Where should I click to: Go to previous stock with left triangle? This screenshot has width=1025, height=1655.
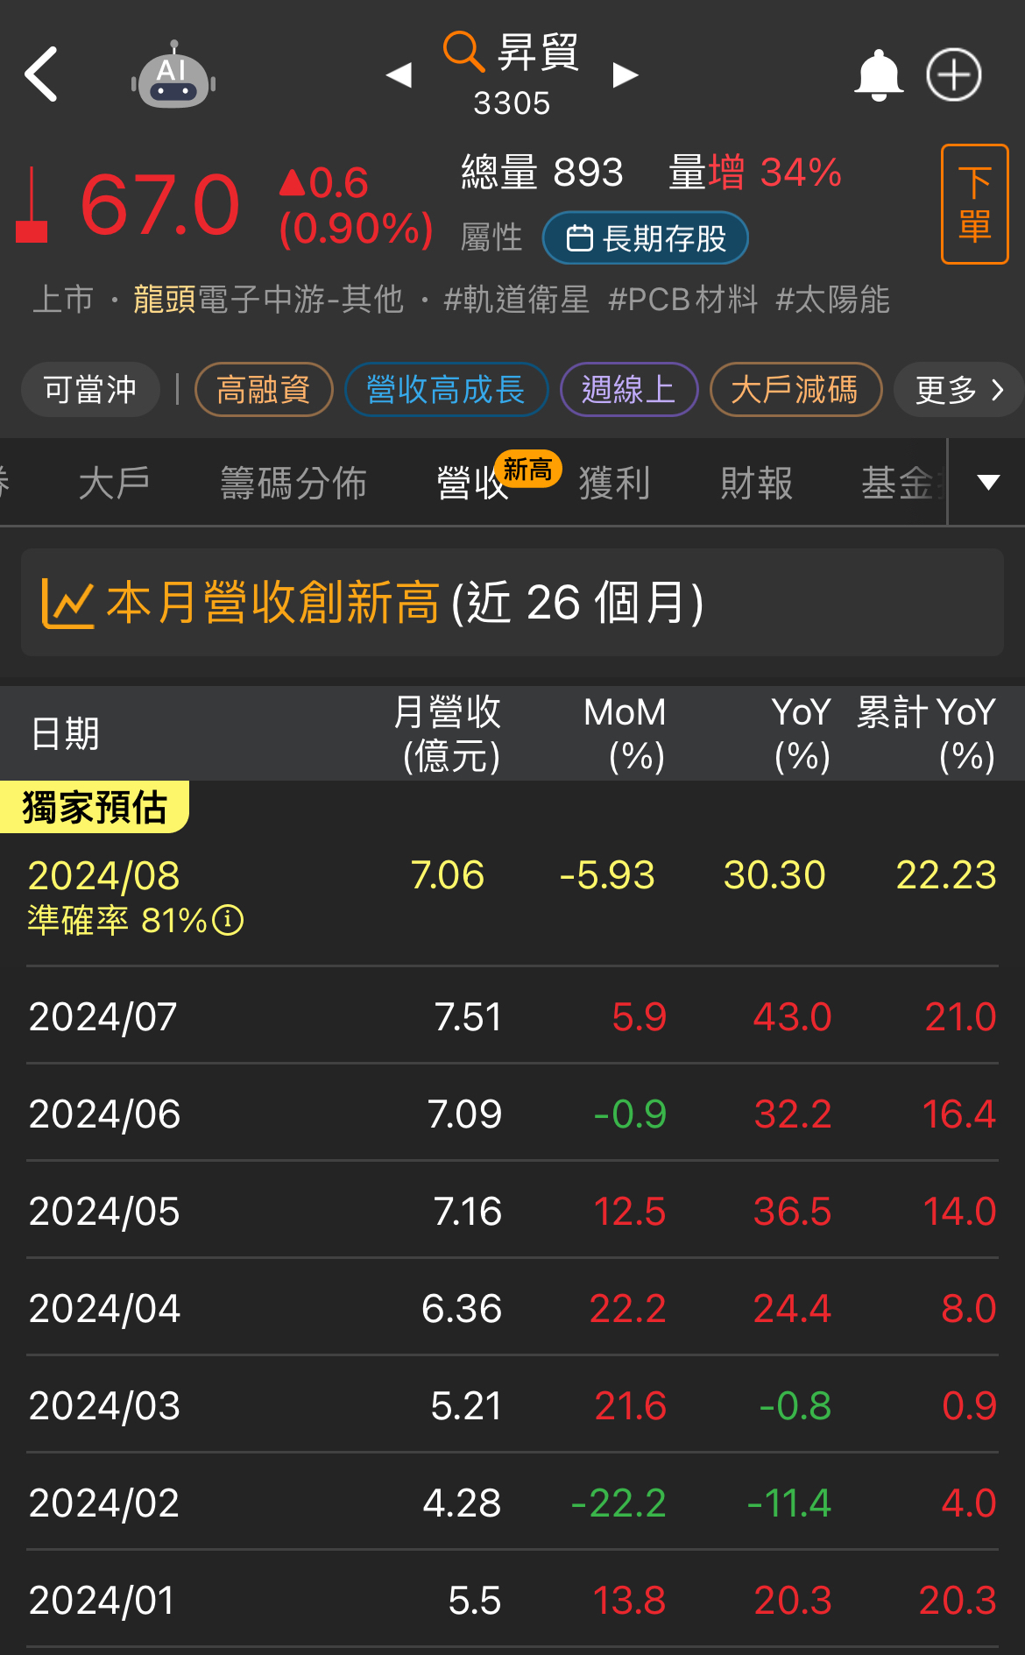point(399,75)
